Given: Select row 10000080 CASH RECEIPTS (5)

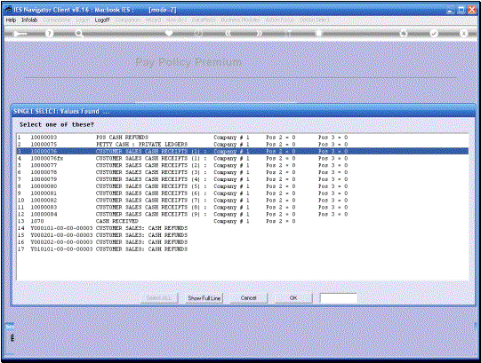Looking at the screenshot, I should tap(243, 186).
